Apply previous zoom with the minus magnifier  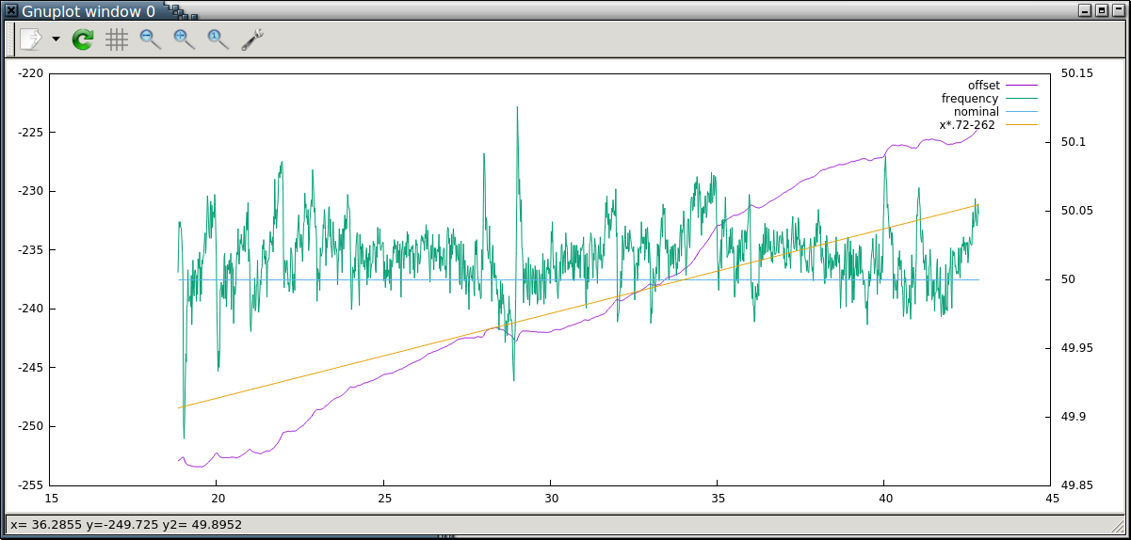[x=151, y=40]
